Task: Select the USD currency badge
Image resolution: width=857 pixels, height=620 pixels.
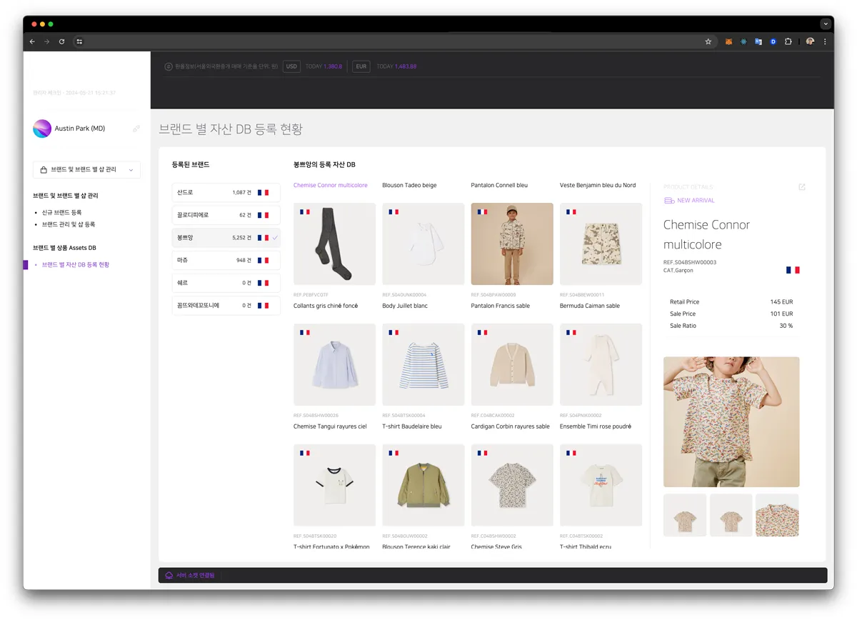Action: [x=291, y=66]
